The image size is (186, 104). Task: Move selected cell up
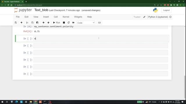(43, 23)
